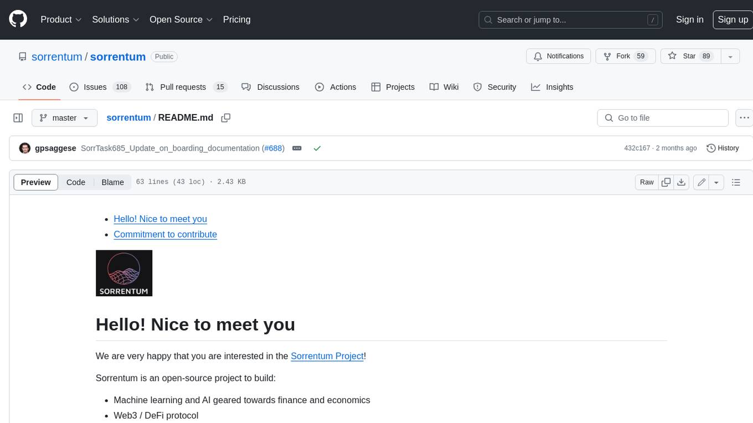Sign in to GitHub
Viewport: 753px width, 423px height.
point(689,19)
